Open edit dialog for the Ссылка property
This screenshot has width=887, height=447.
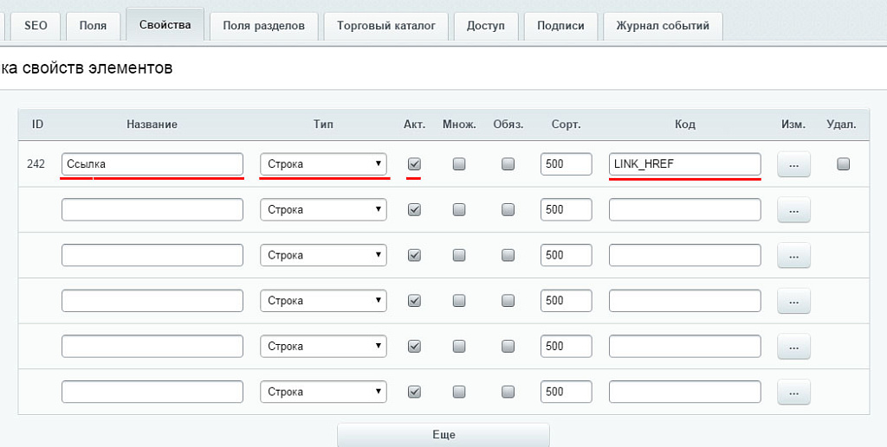793,164
